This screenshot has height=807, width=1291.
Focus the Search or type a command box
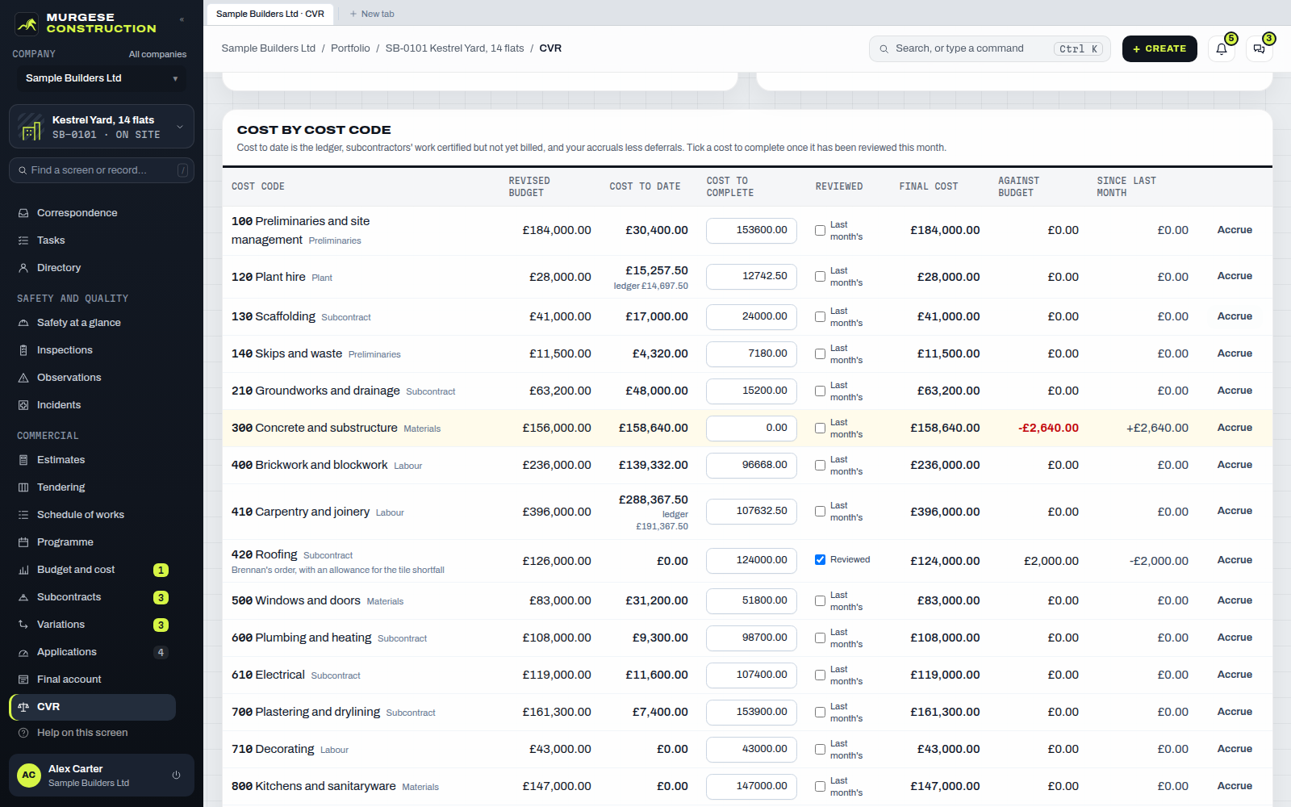990,48
